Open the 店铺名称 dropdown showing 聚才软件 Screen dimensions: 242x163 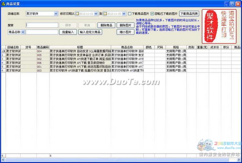[56, 14]
